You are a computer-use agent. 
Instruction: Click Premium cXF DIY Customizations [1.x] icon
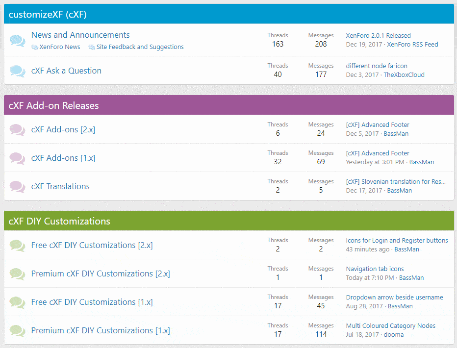pos(17,330)
